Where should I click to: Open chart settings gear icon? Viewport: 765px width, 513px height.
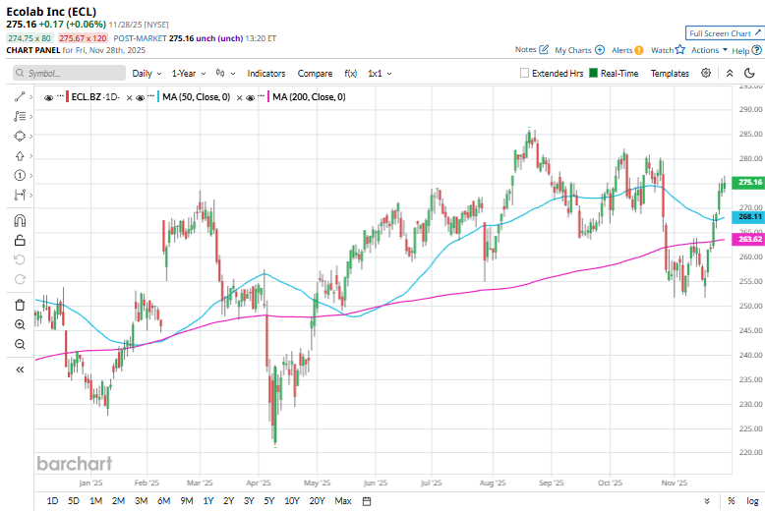(706, 73)
